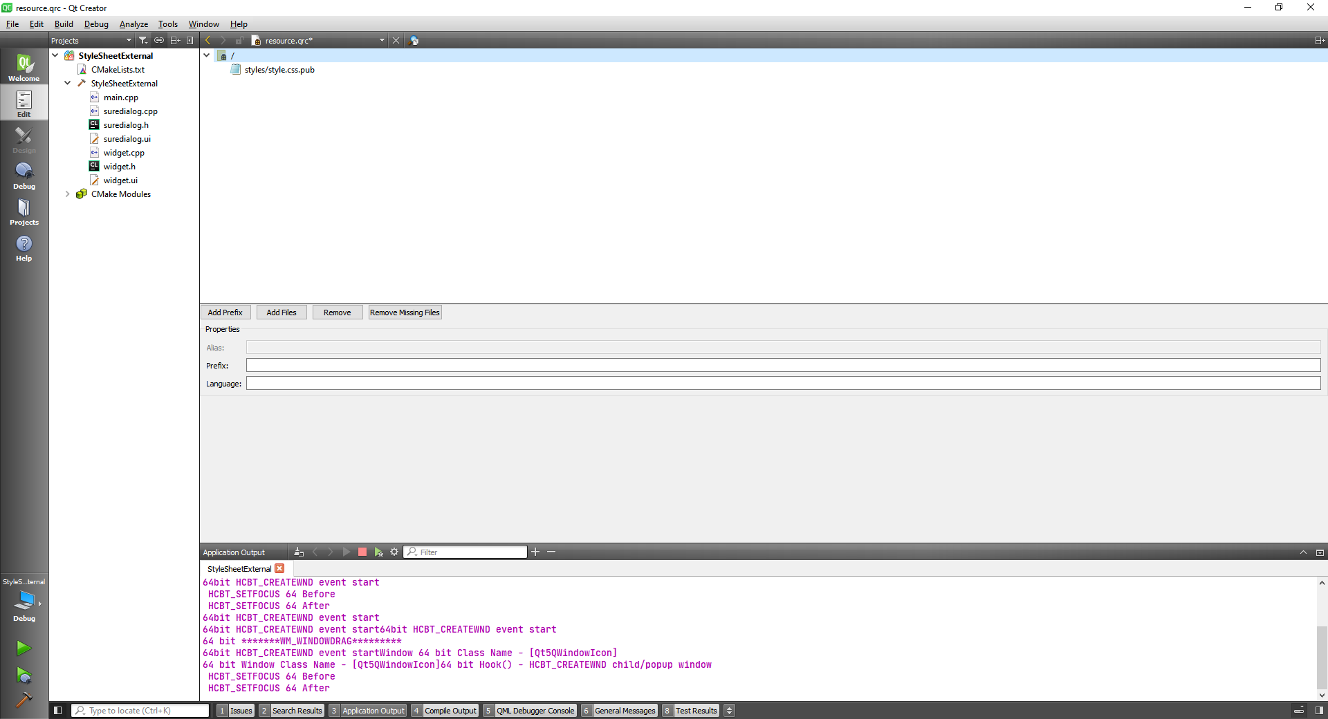Split the Projects side pane
The width and height of the screenshot is (1328, 719).
pyautogui.click(x=176, y=40)
